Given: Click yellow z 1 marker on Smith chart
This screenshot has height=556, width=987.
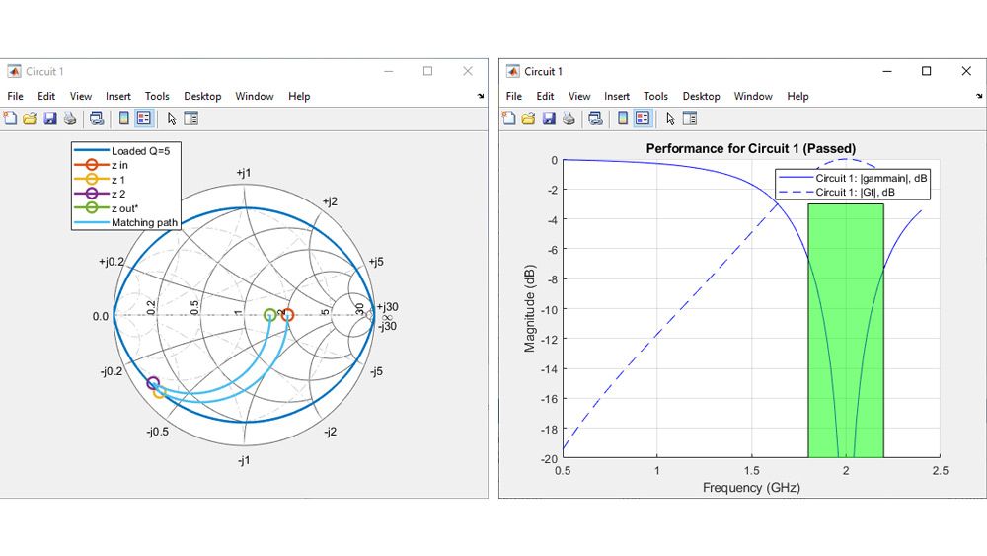Looking at the screenshot, I should tap(159, 392).
